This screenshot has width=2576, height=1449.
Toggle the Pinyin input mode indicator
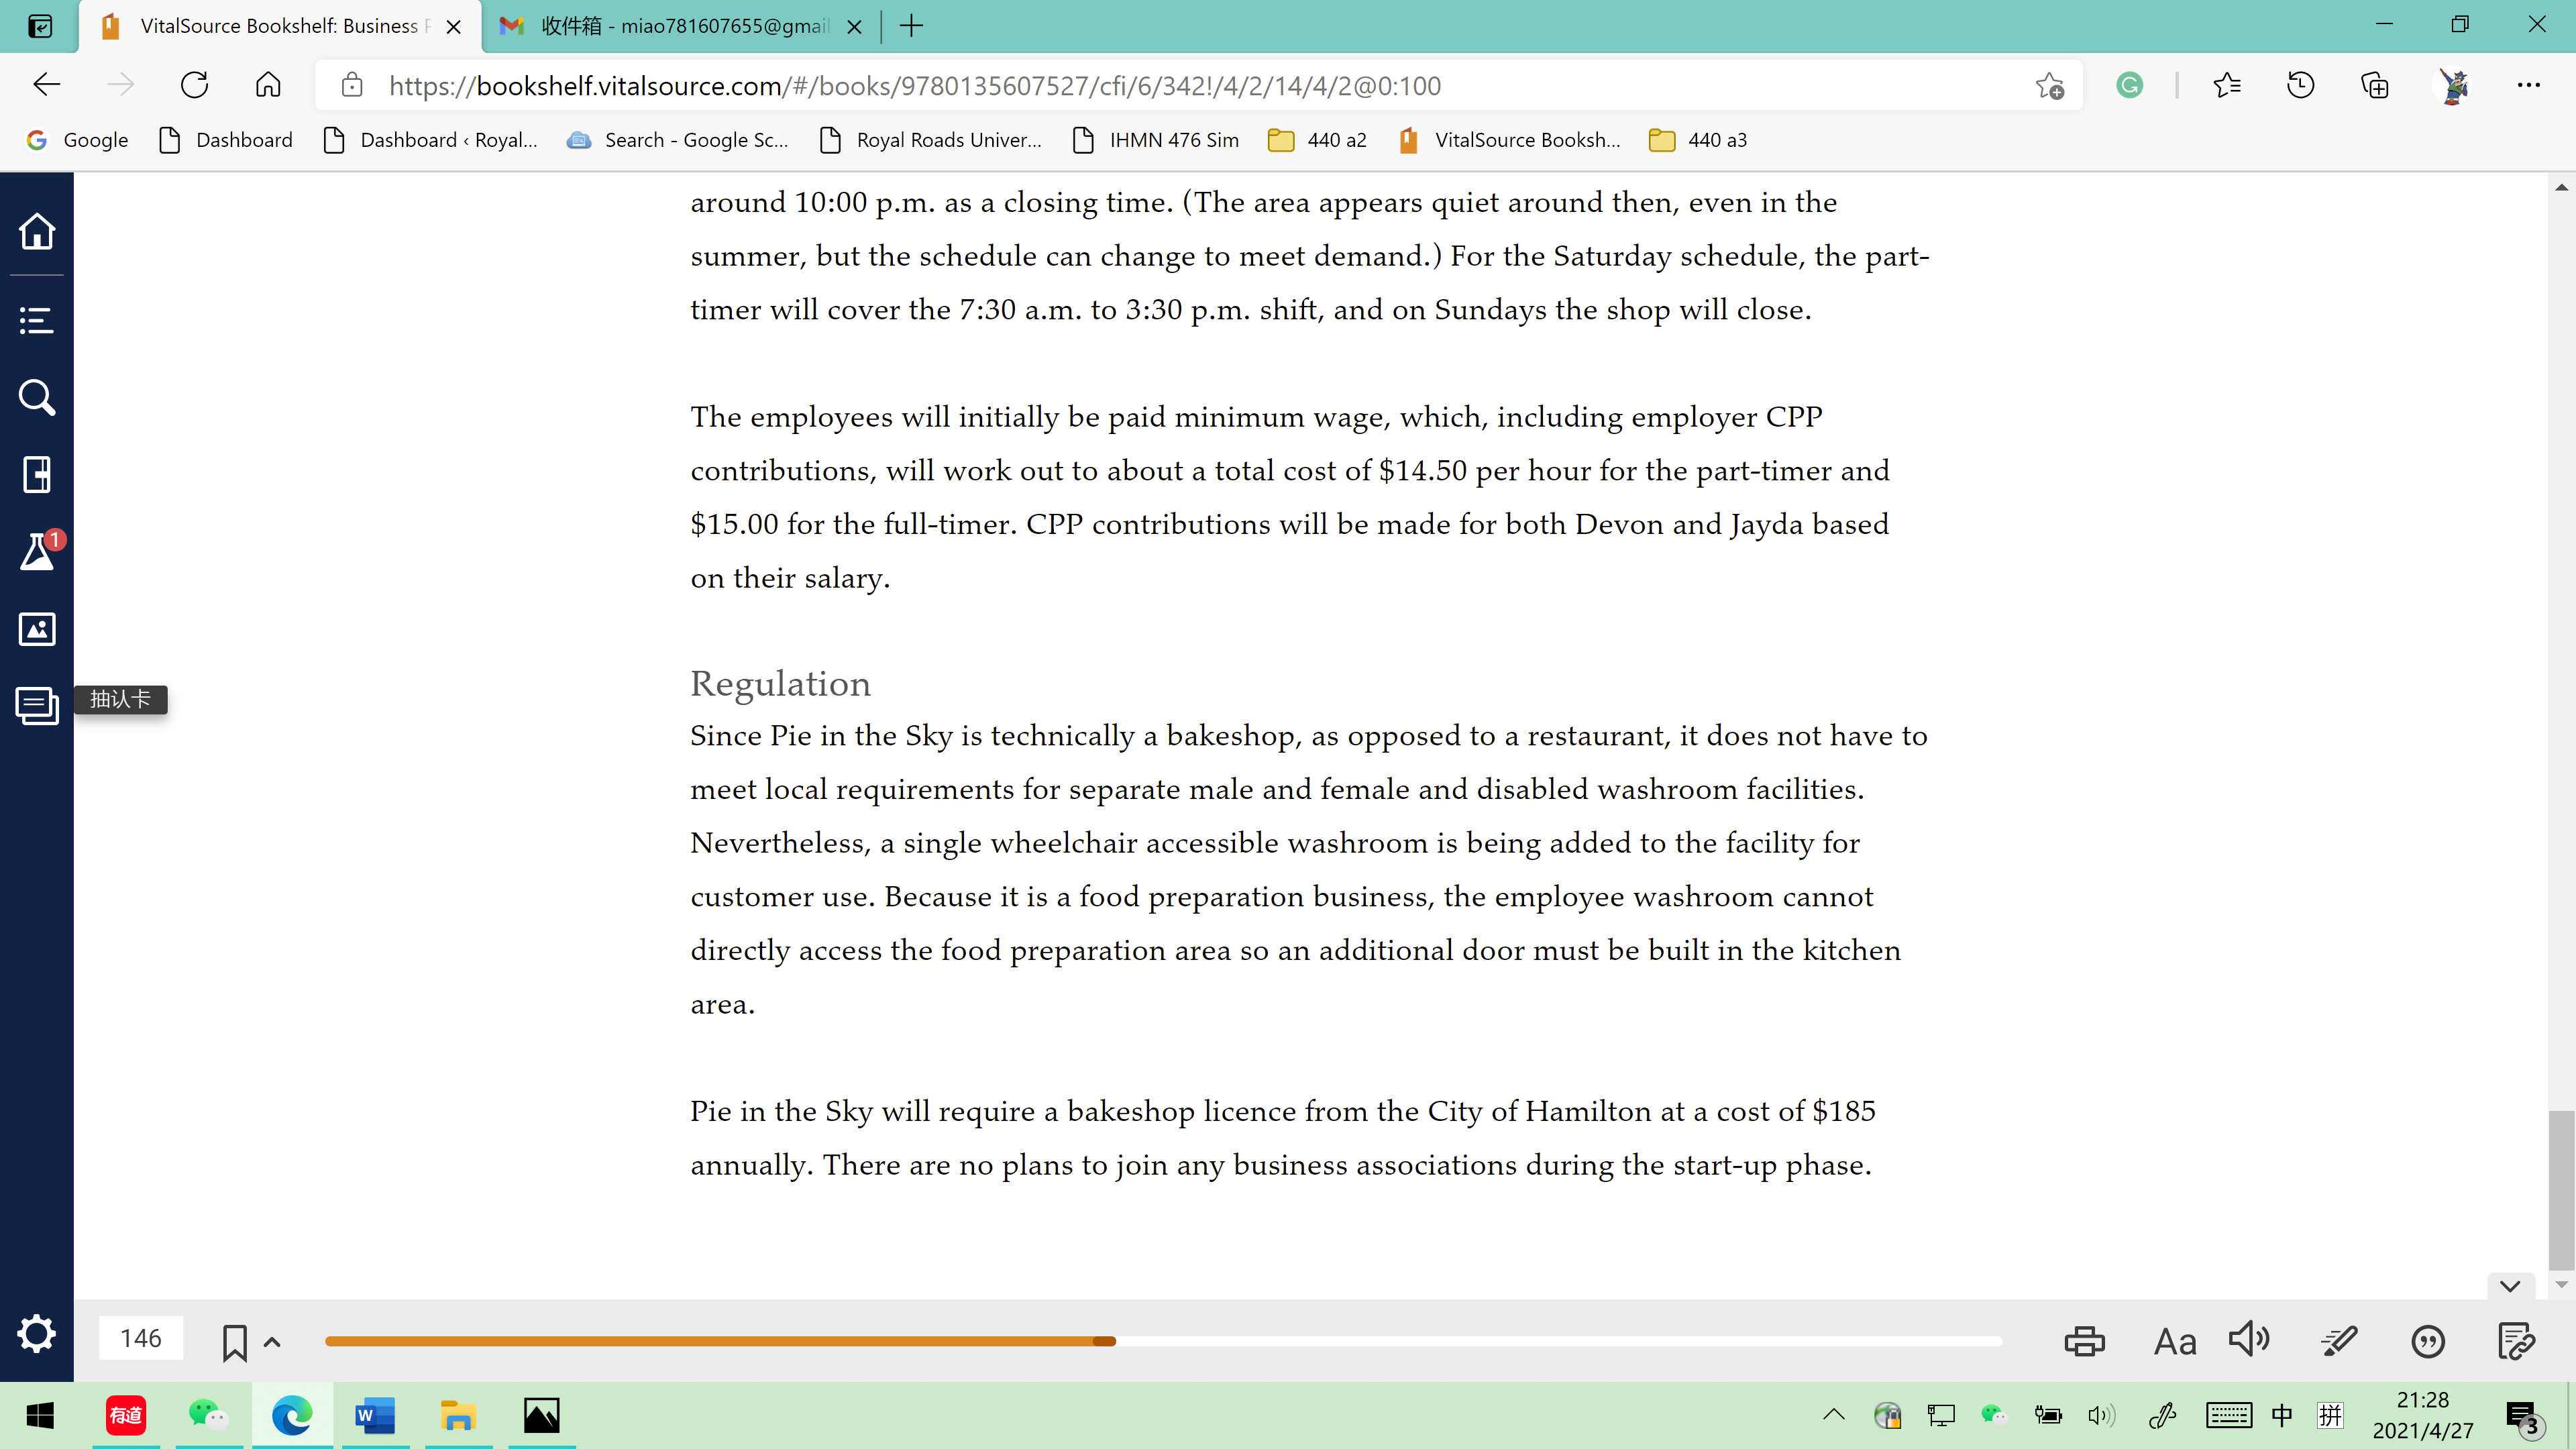2331,1415
